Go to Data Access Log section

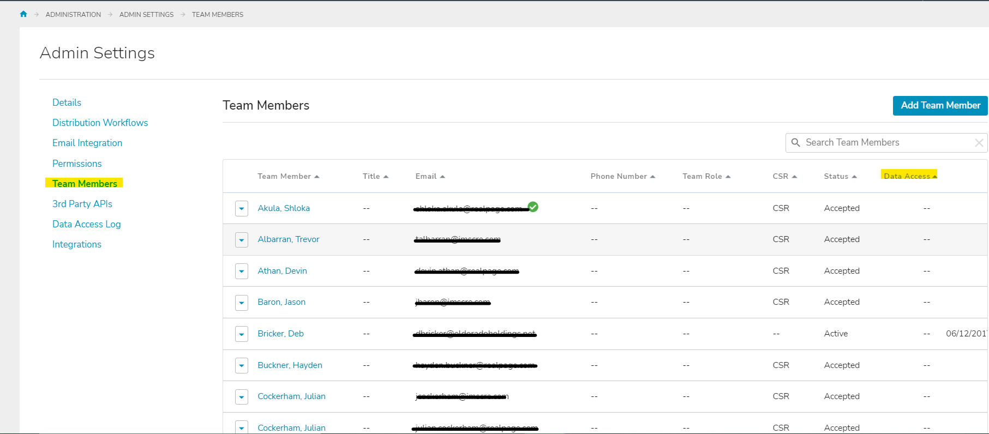[86, 224]
